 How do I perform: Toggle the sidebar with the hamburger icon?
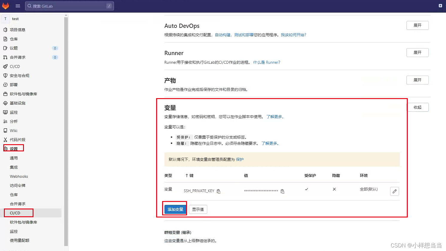pos(18,6)
